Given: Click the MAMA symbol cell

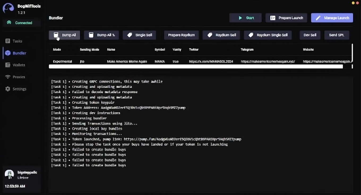Looking at the screenshot, I should 160,61.
